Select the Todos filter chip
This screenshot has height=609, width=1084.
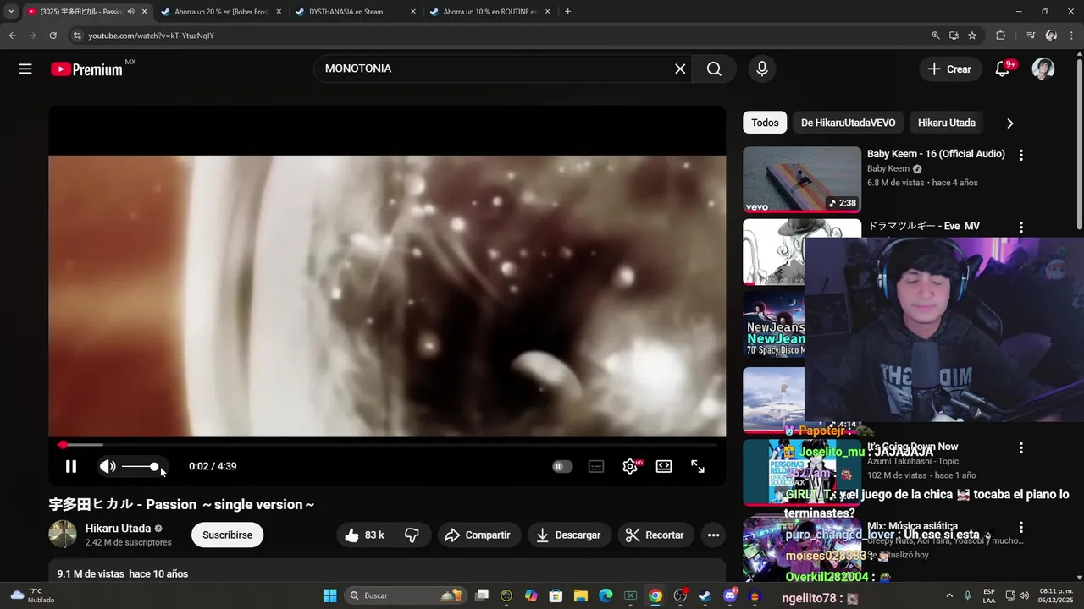pyautogui.click(x=765, y=123)
